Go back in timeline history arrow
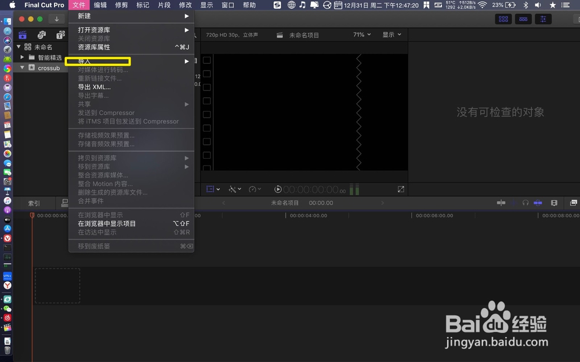Viewport: 580px width, 362px height. [x=223, y=203]
